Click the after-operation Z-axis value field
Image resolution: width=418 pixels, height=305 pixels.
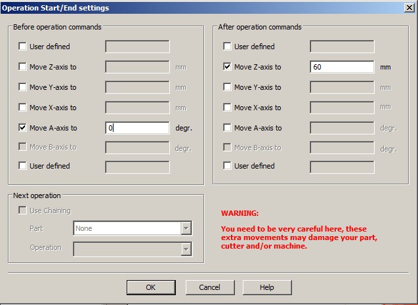342,67
